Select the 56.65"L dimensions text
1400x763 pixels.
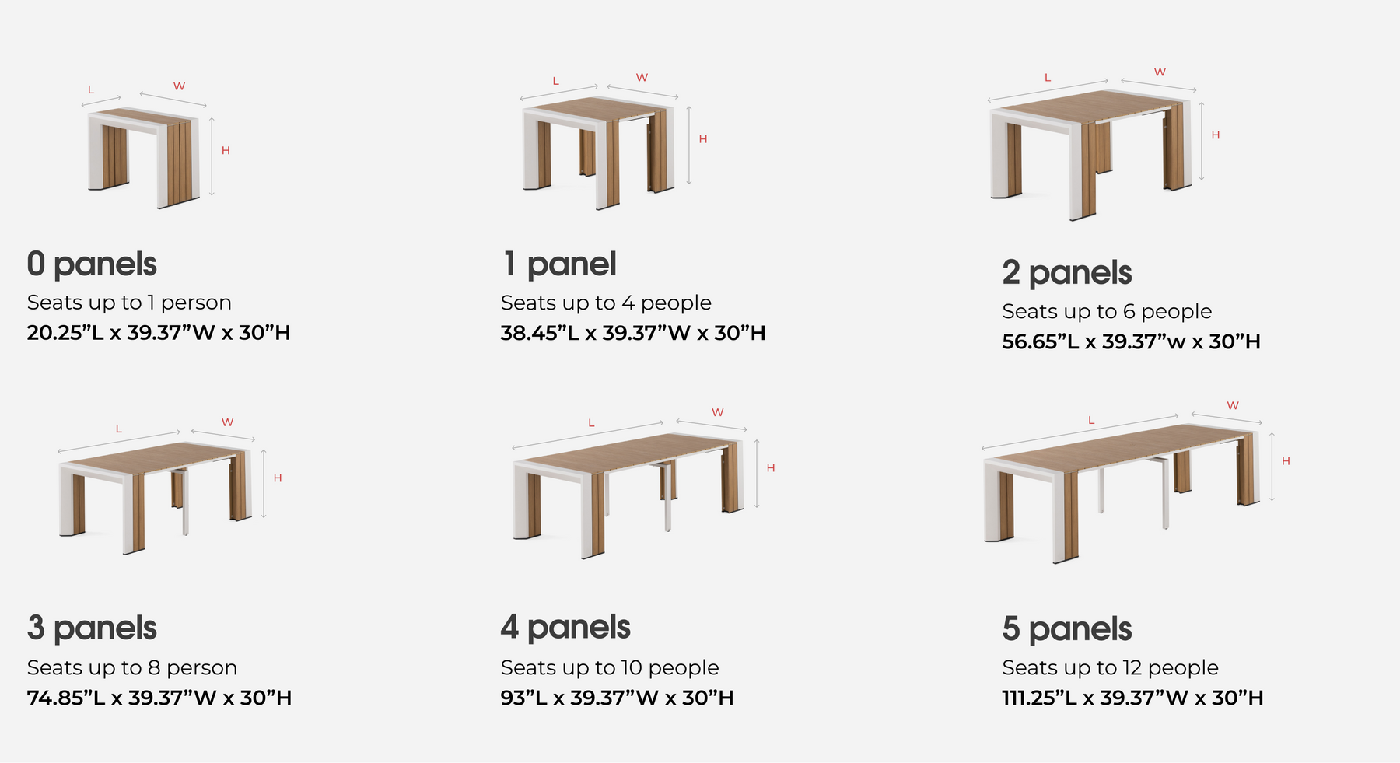pyautogui.click(x=1131, y=341)
